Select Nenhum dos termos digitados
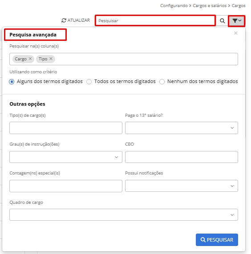Screen dimensions: 251x254 [162, 82]
